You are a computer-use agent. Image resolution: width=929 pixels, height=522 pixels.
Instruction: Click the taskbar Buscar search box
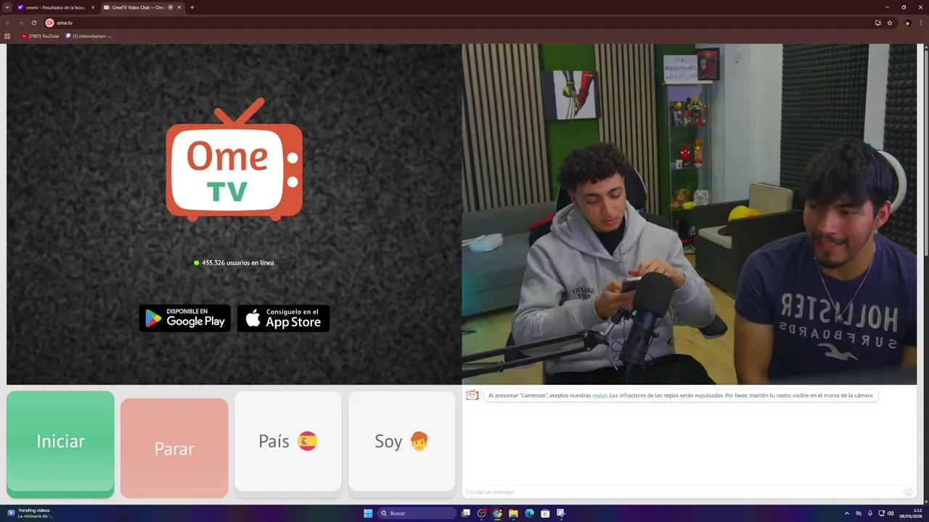click(x=417, y=513)
